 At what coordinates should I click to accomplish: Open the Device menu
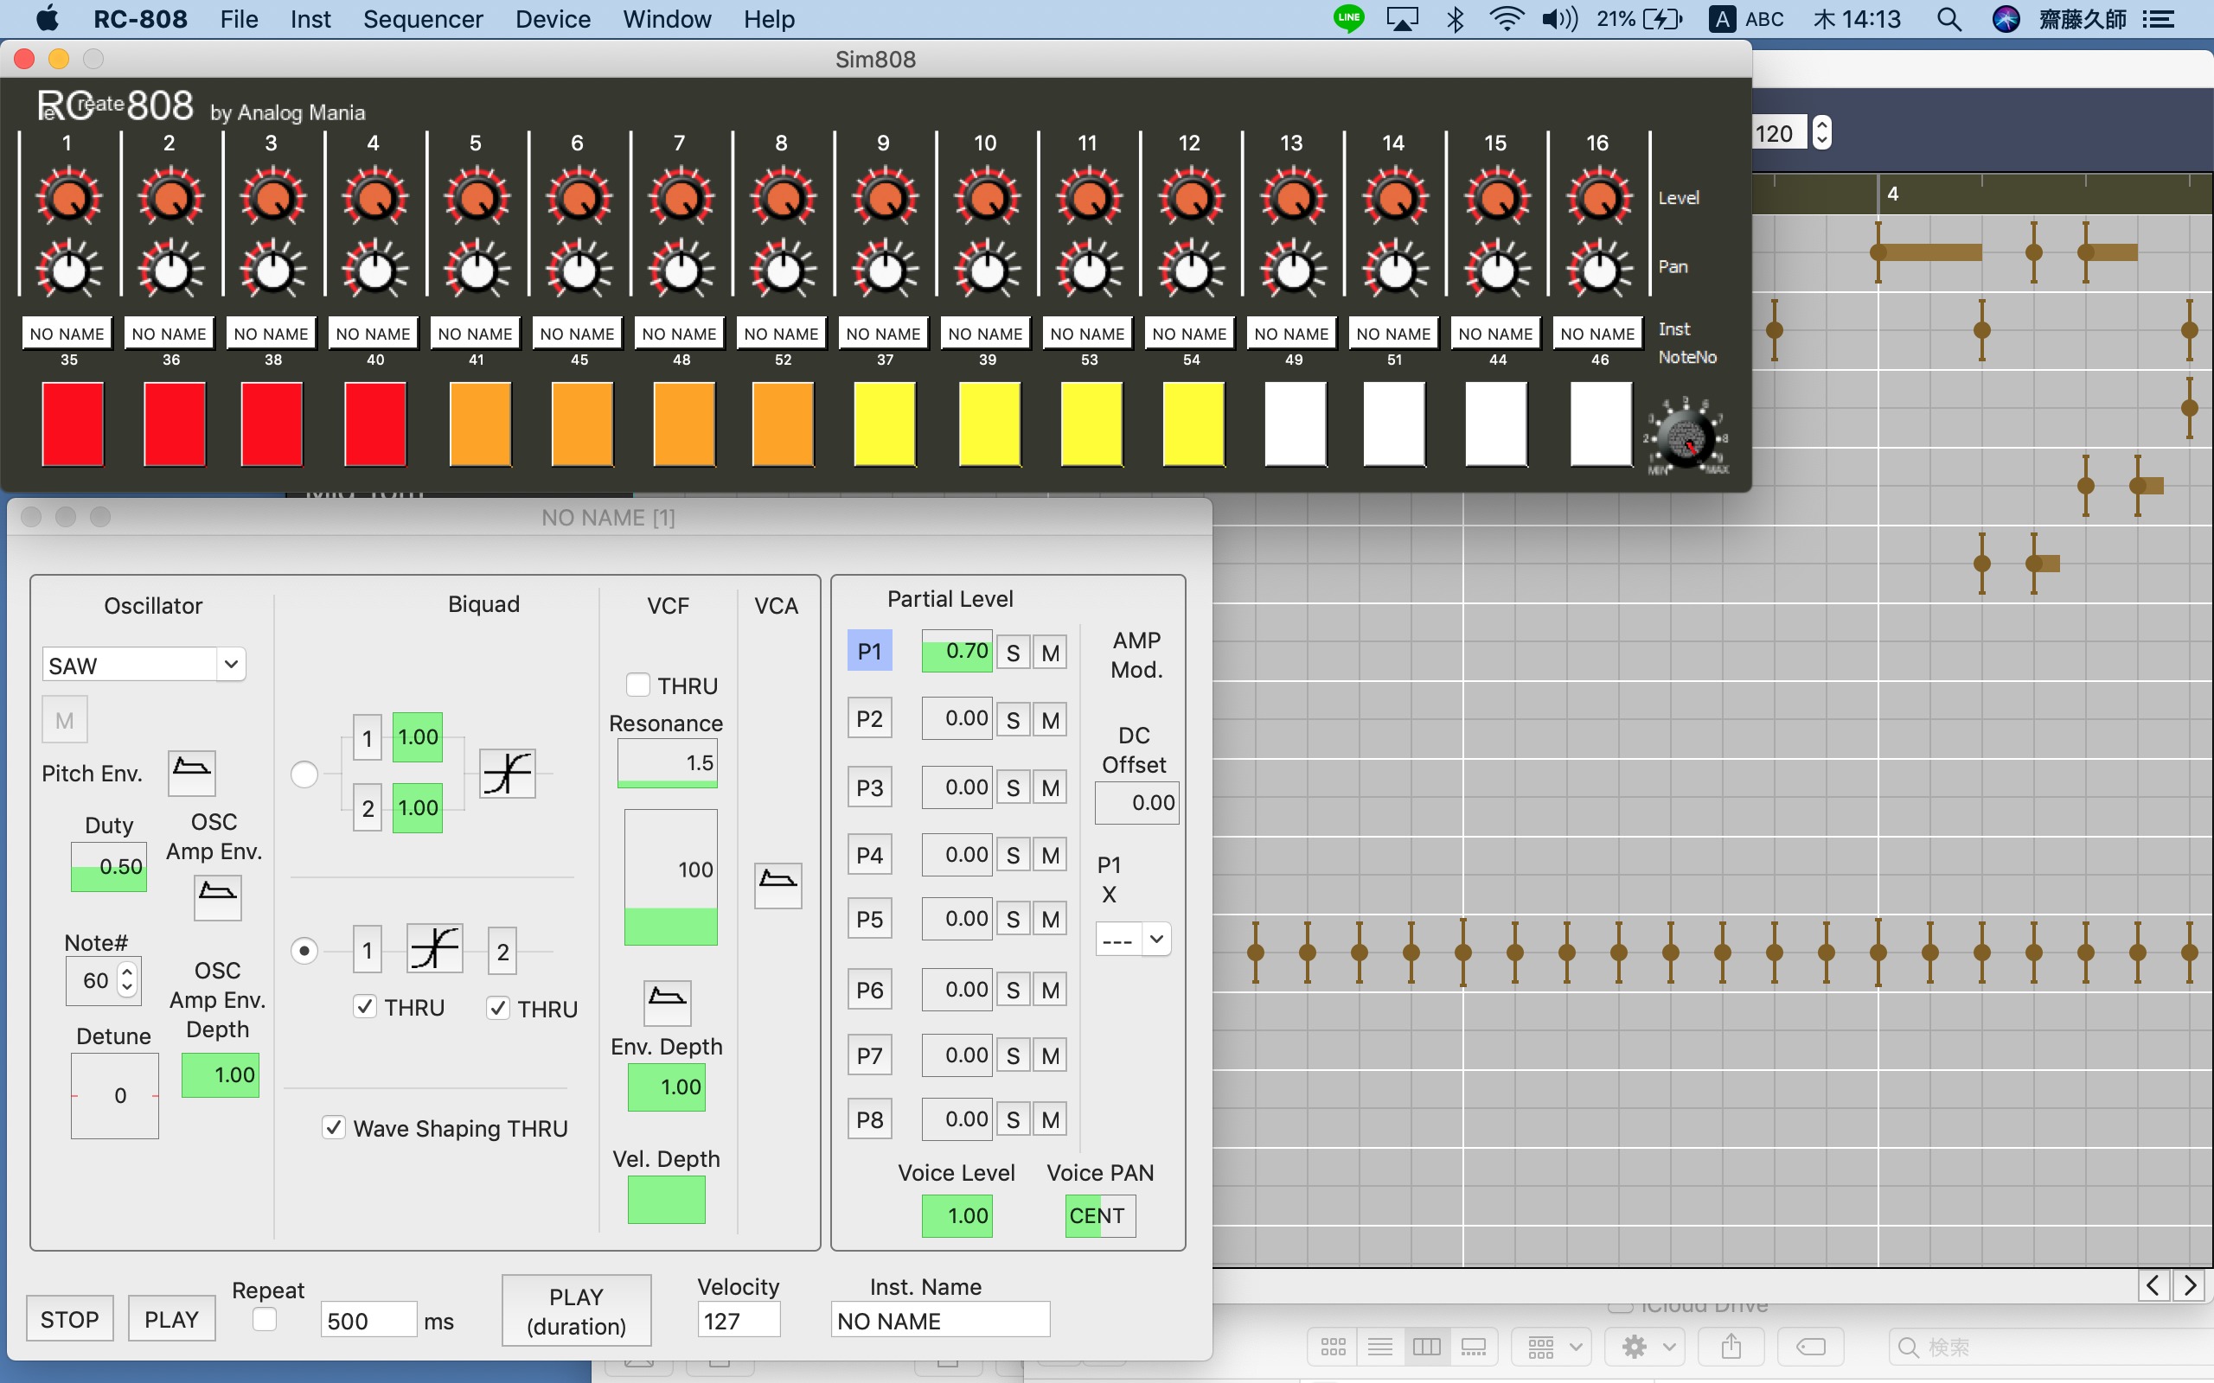click(553, 19)
